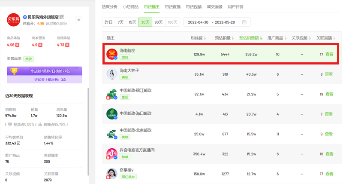
Task: Switch to the 带货直播 tab
Action: [x=173, y=7]
